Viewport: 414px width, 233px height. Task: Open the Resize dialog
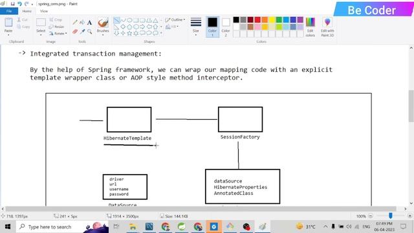56,27
